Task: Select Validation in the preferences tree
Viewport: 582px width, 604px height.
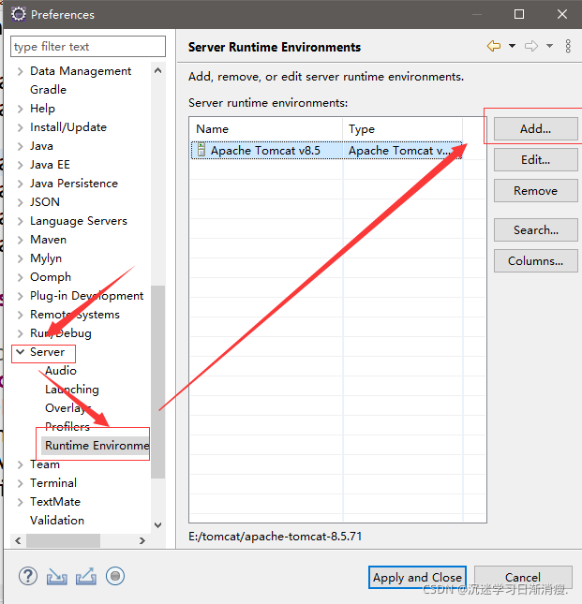Action: coord(57,521)
